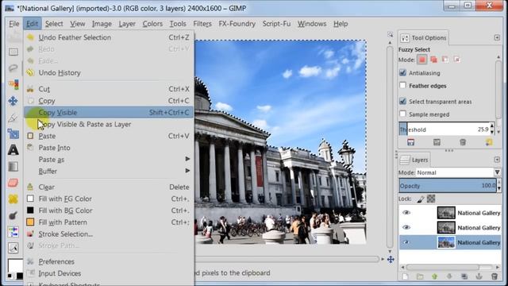This screenshot has height=286, width=508.
Task: Set selection mode to Intersect
Action: tap(457, 60)
